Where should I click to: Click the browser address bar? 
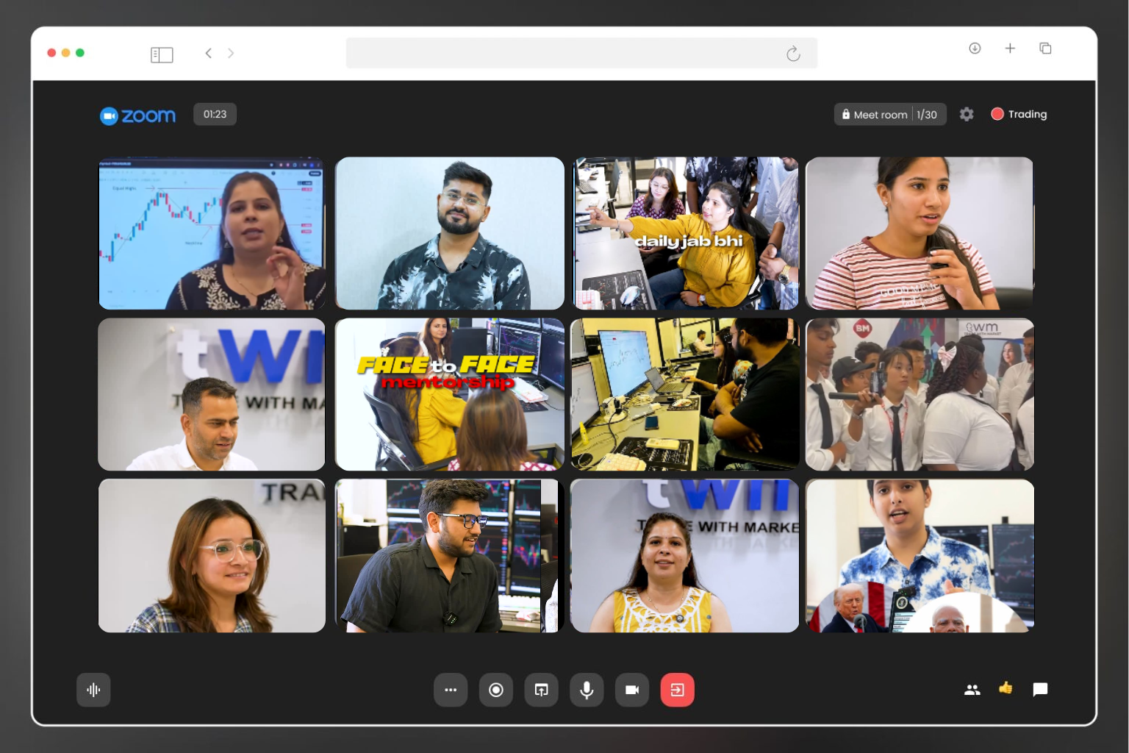click(566, 53)
